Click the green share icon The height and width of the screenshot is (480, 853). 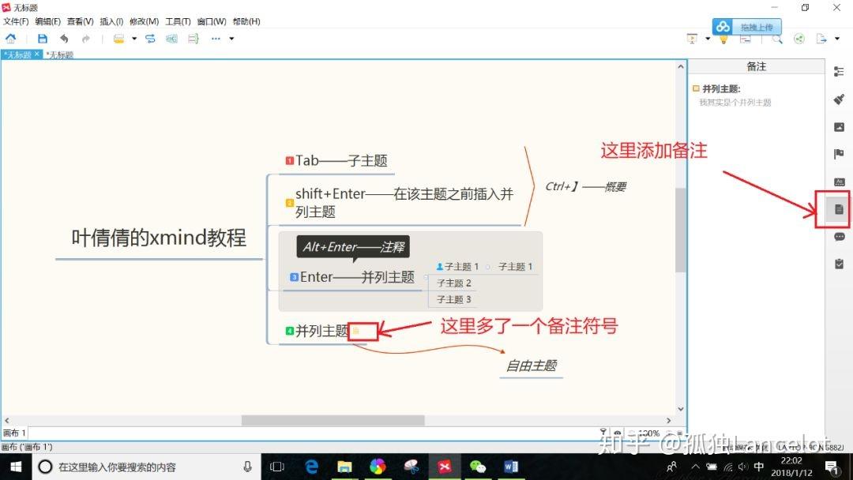point(799,39)
